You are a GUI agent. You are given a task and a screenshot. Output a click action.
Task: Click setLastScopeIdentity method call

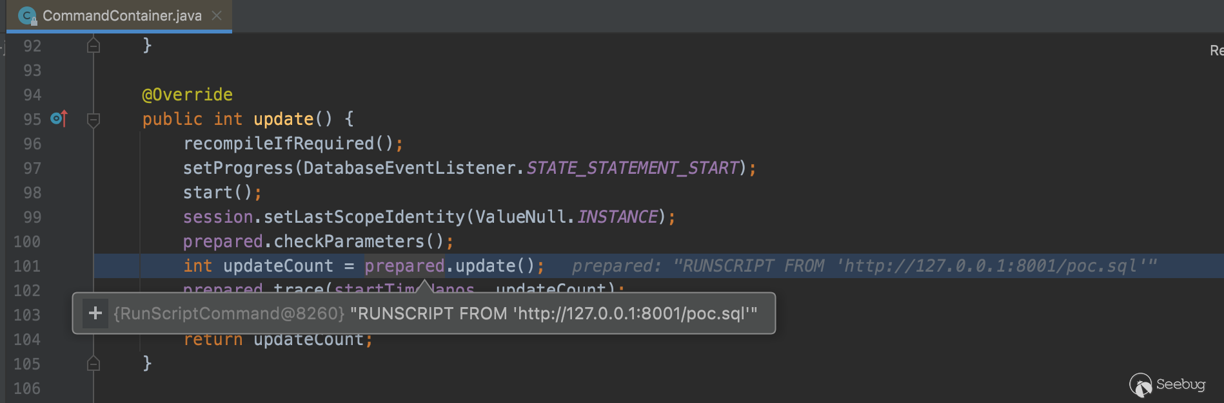coord(364,217)
